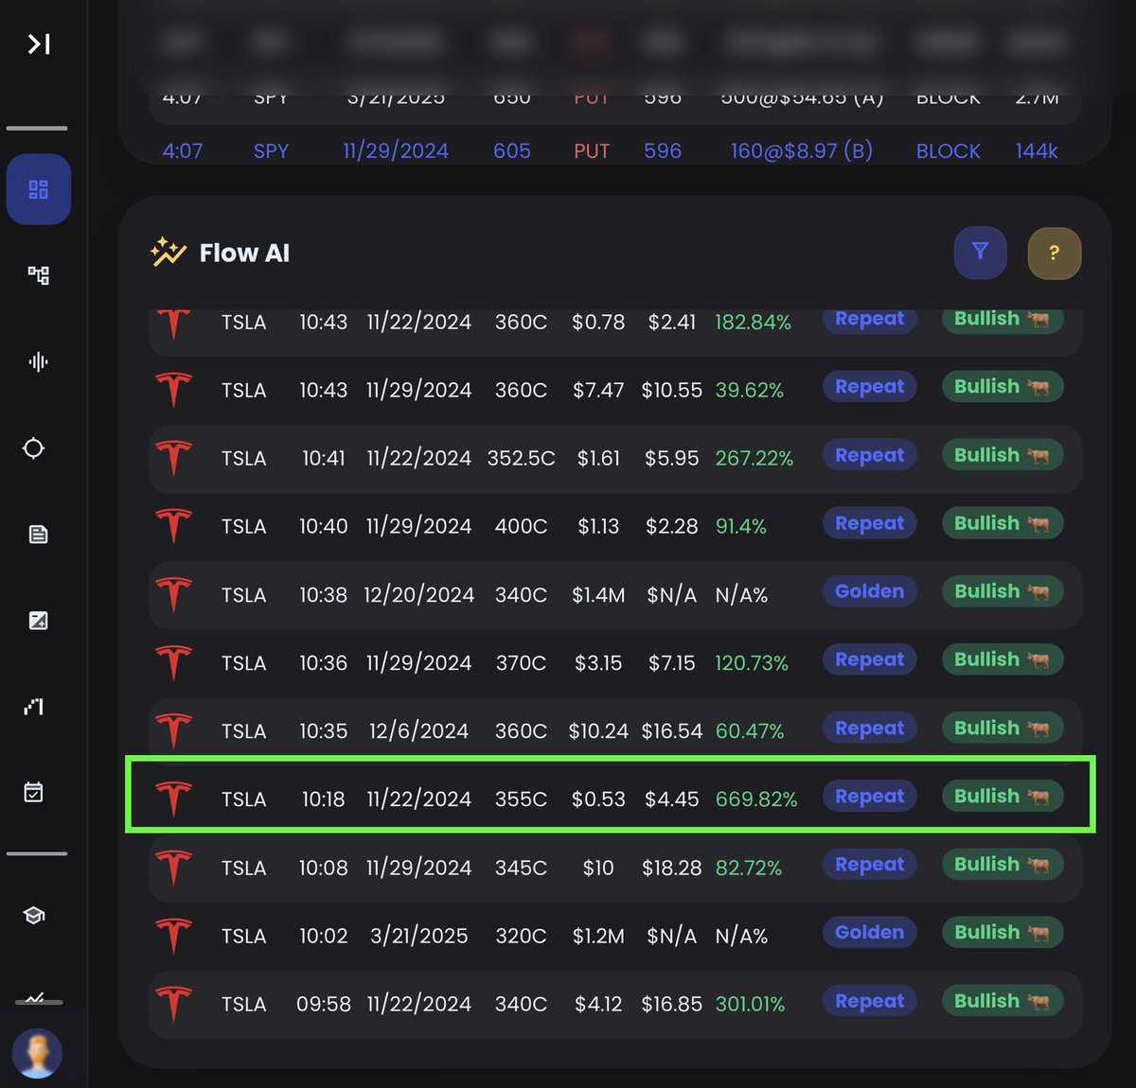Click Repeat tag in the 267.22% row
1136x1088 pixels.
click(x=869, y=455)
